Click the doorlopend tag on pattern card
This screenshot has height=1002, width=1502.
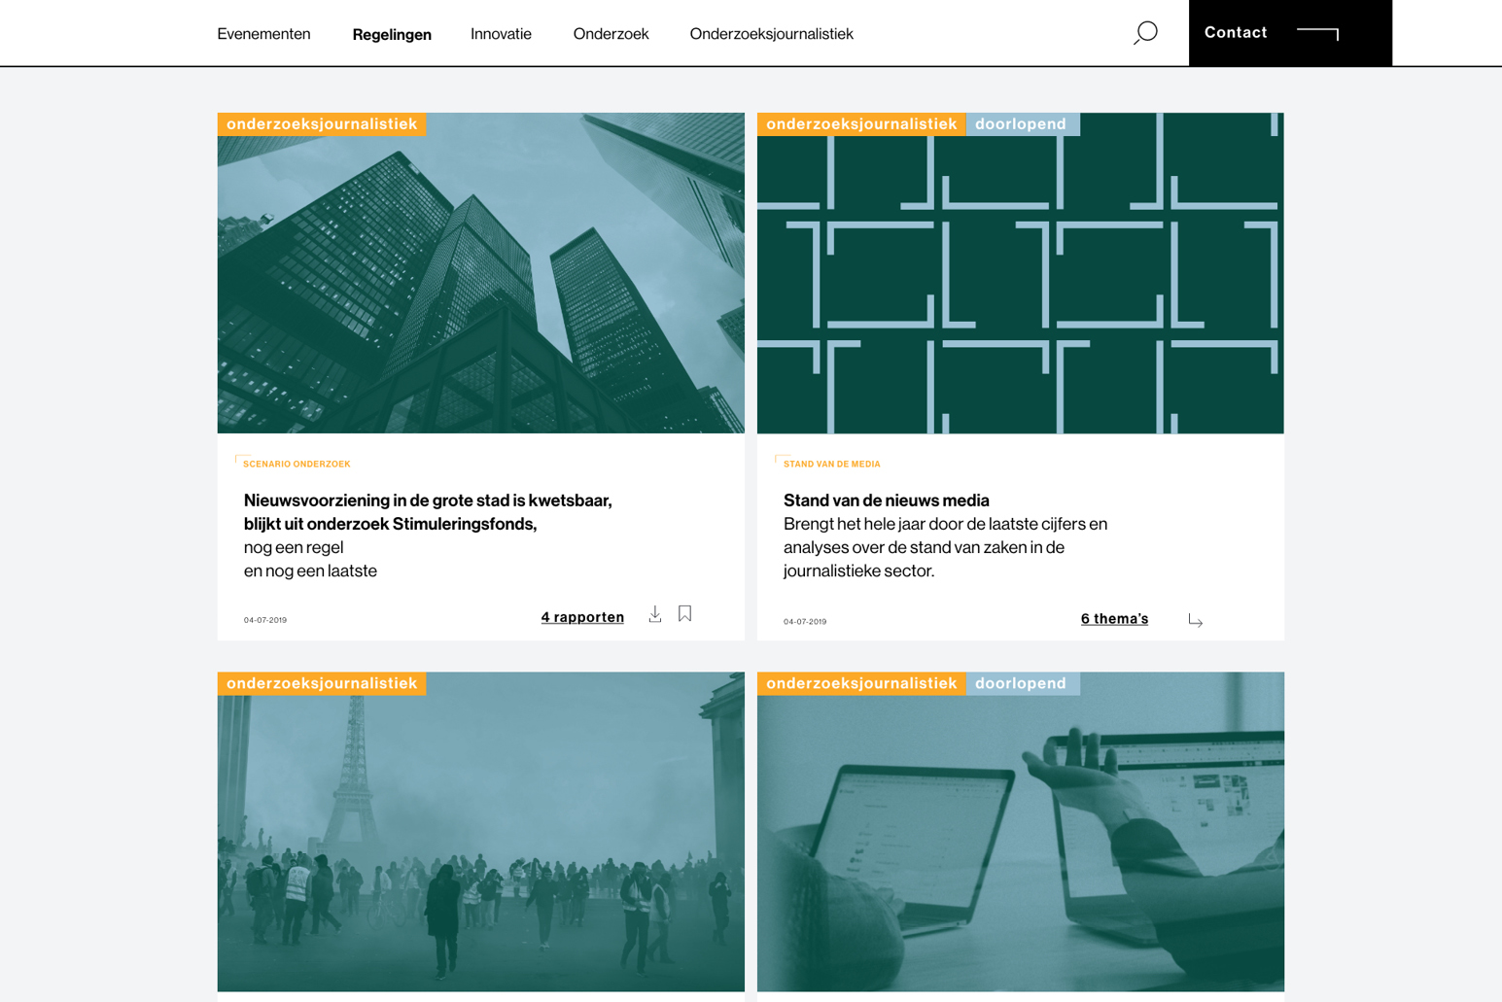pos(1021,124)
